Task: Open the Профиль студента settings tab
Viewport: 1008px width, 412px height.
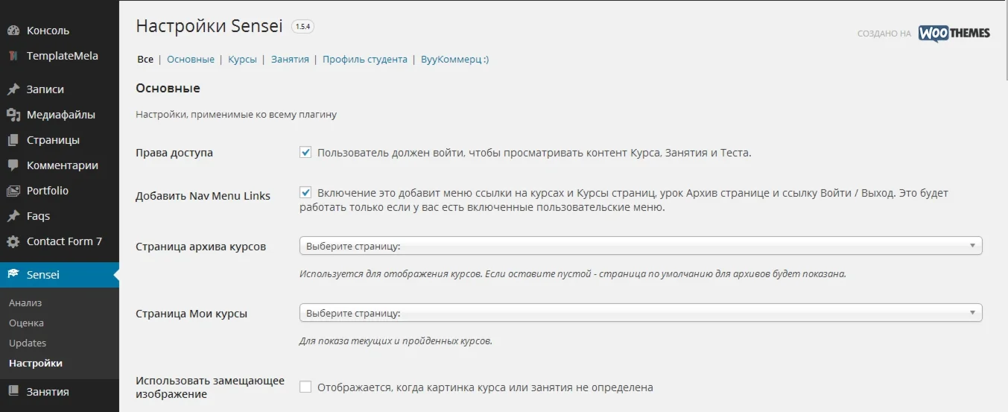Action: click(x=365, y=60)
